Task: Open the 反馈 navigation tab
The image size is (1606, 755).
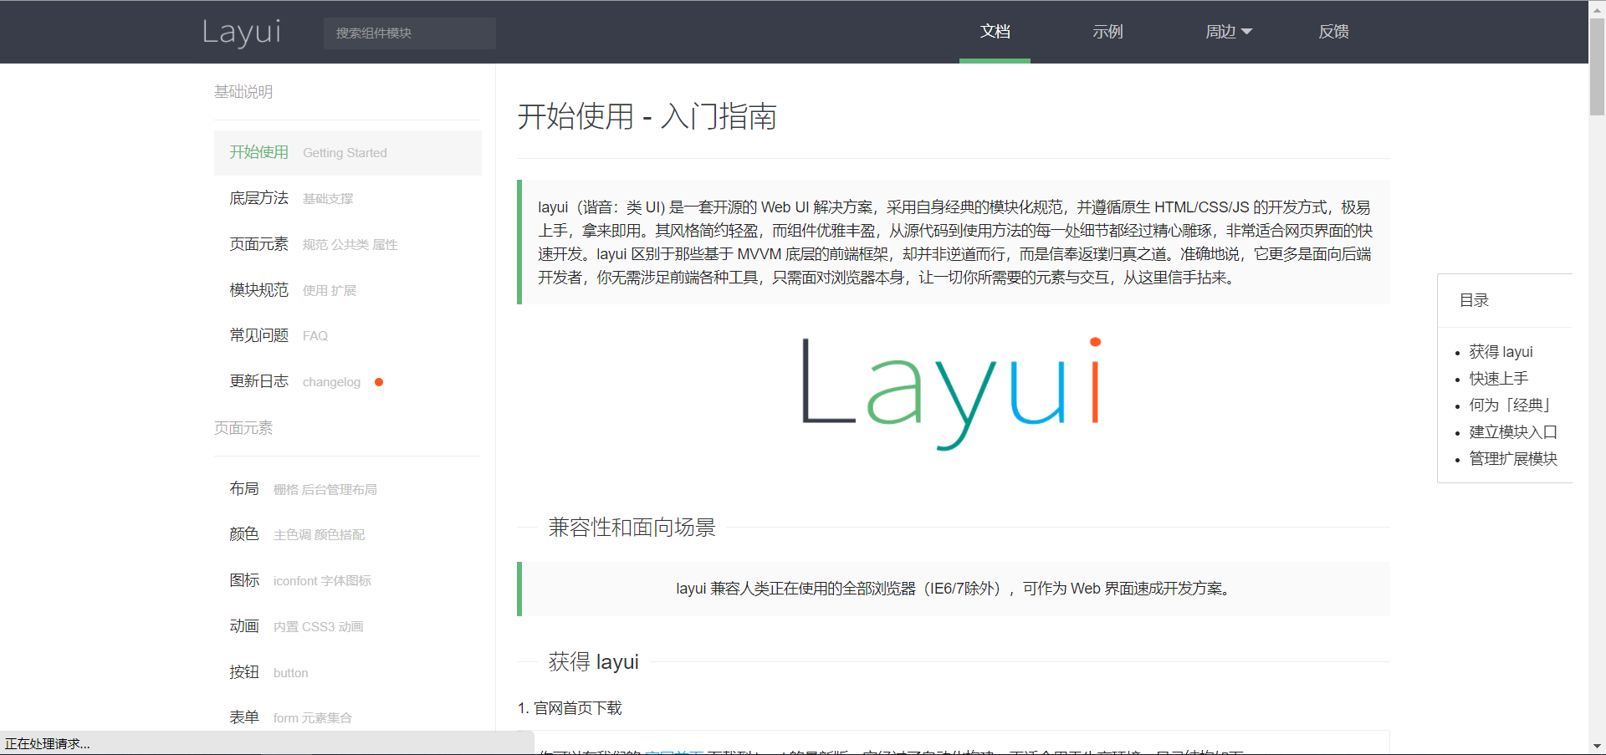Action: (1333, 32)
